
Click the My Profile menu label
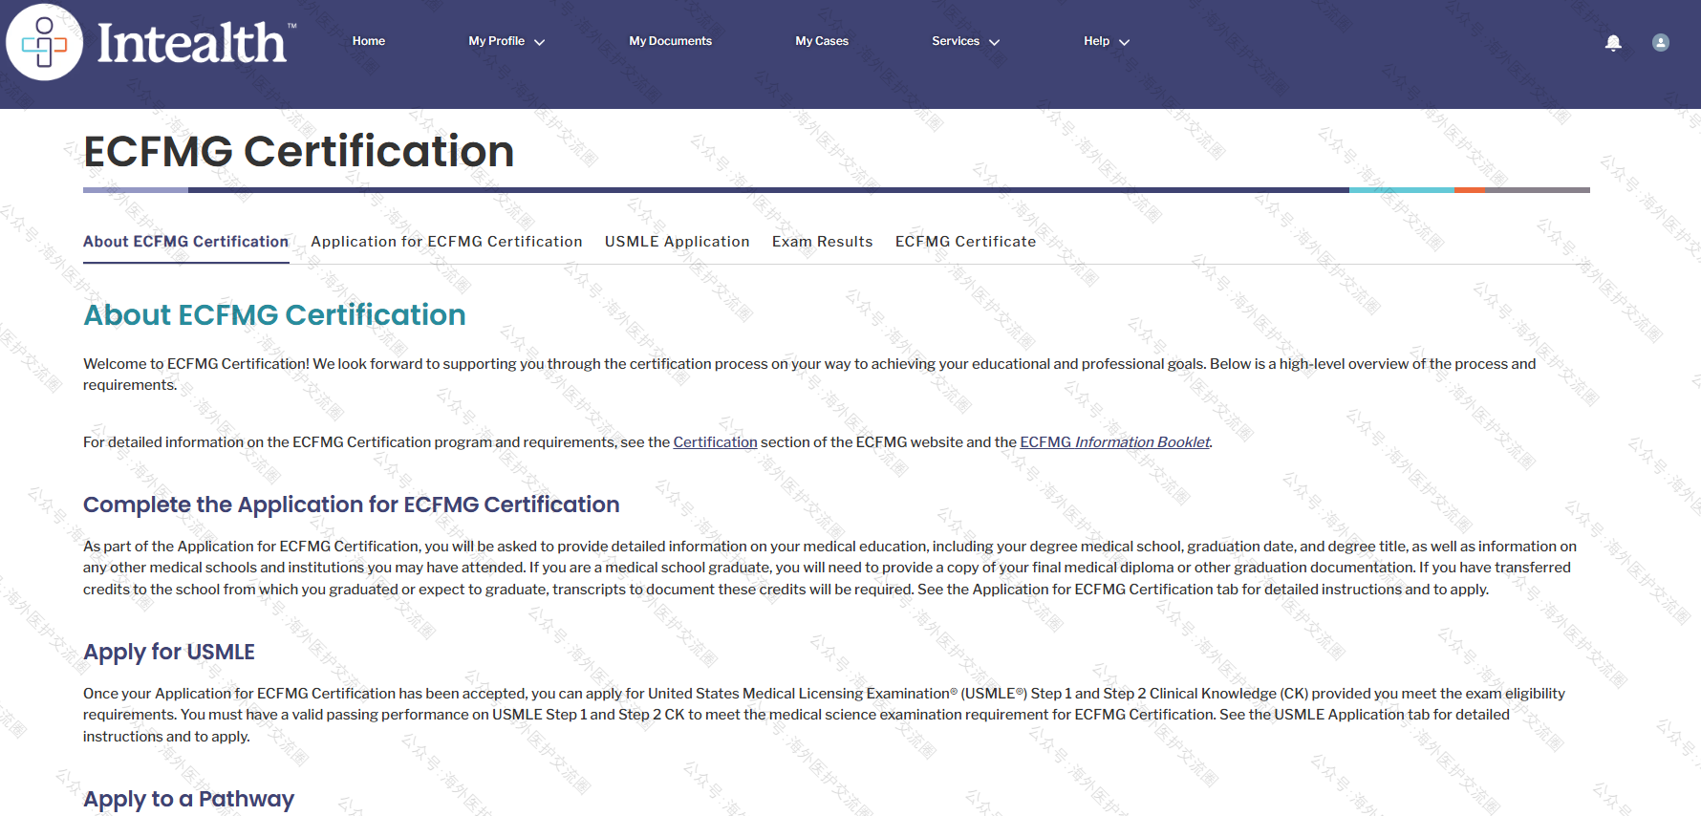pos(496,41)
